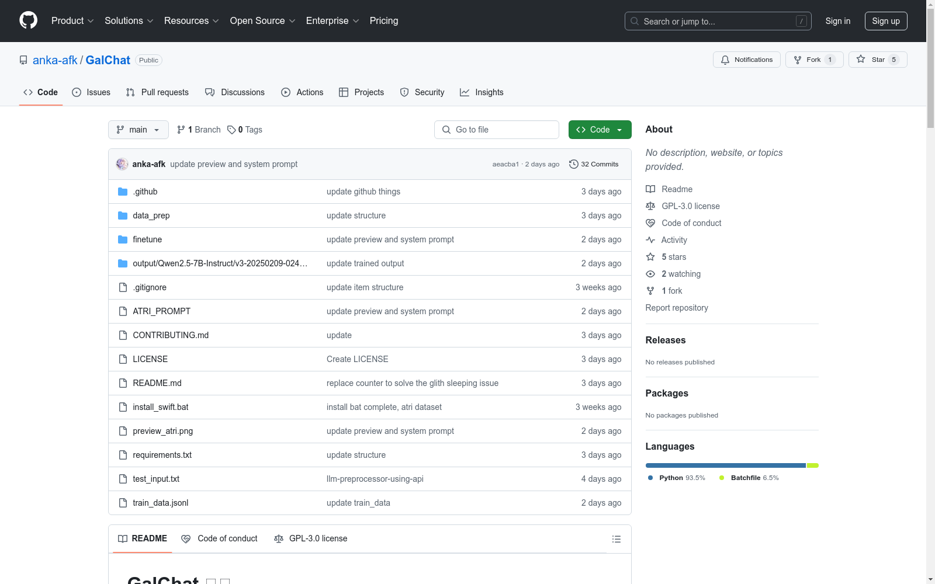Click the GPL-3.0 license scale icon in About
This screenshot has height=584, width=935.
pos(650,206)
